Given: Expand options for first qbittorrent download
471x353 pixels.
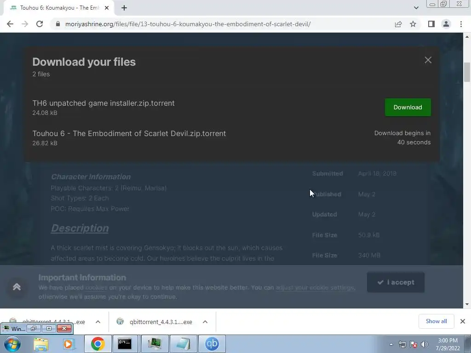Looking at the screenshot, I should pyautogui.click(x=98, y=322).
